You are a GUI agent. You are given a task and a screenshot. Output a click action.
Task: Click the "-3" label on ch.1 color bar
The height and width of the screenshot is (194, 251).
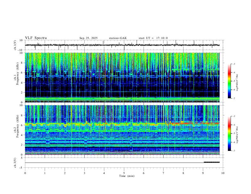pyautogui.click(x=234, y=64)
